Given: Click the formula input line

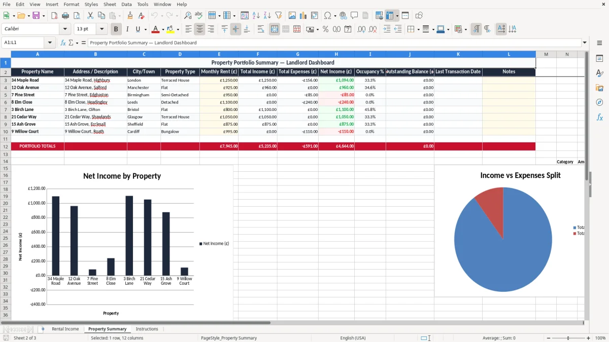Looking at the screenshot, I should [334, 43].
